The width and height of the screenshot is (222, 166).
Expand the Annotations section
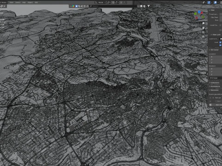(215, 86)
